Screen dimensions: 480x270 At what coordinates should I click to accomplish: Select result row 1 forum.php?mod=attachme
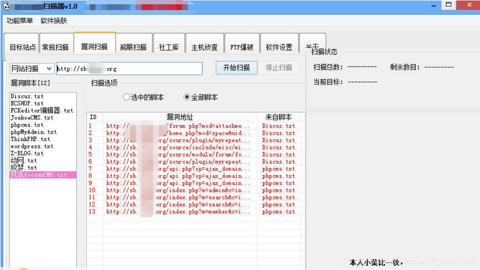pos(196,126)
